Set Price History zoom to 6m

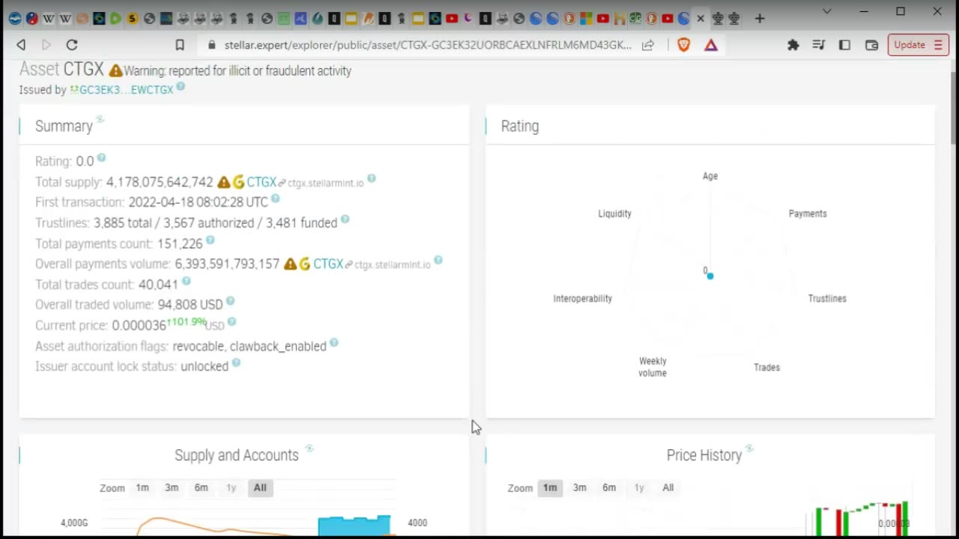(609, 487)
